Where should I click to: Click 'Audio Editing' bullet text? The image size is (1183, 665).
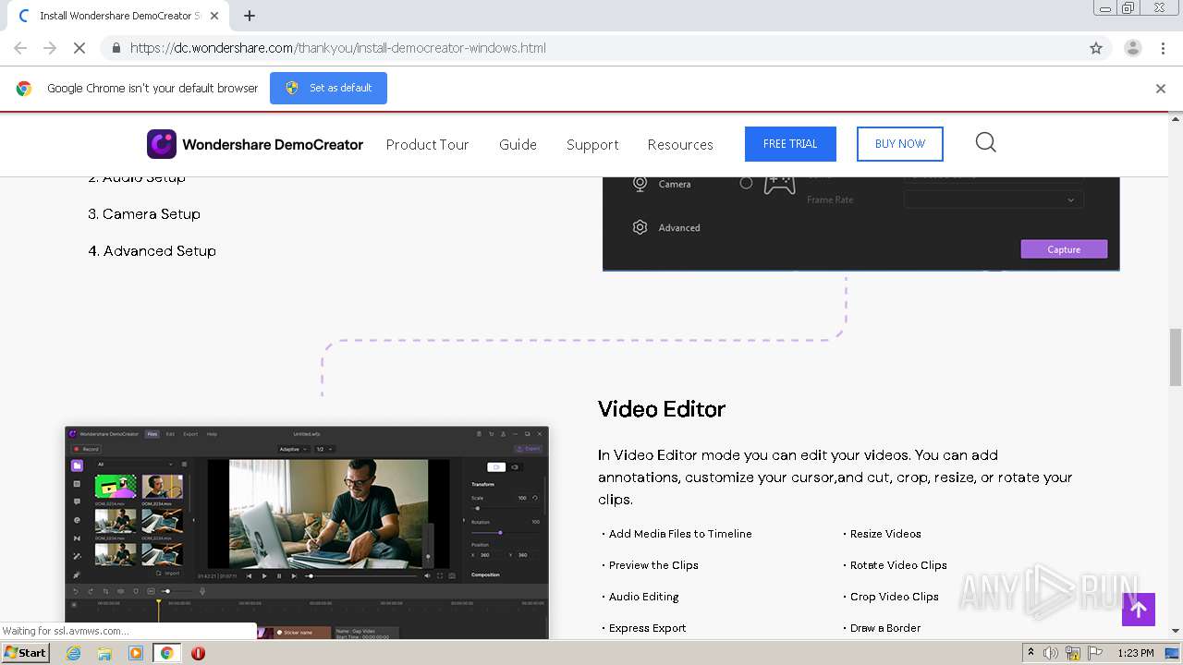(x=643, y=597)
